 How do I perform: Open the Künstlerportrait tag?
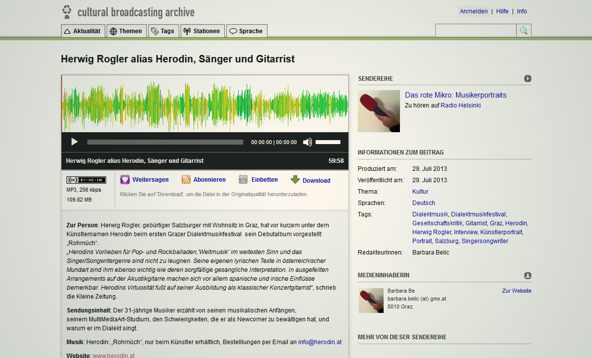(x=501, y=232)
